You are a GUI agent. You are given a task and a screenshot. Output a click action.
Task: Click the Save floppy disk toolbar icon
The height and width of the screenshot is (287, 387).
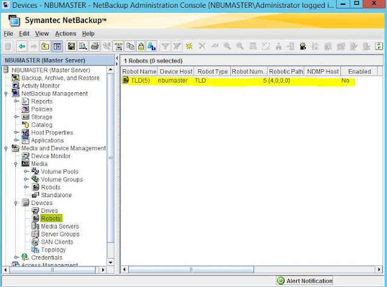pyautogui.click(x=71, y=46)
